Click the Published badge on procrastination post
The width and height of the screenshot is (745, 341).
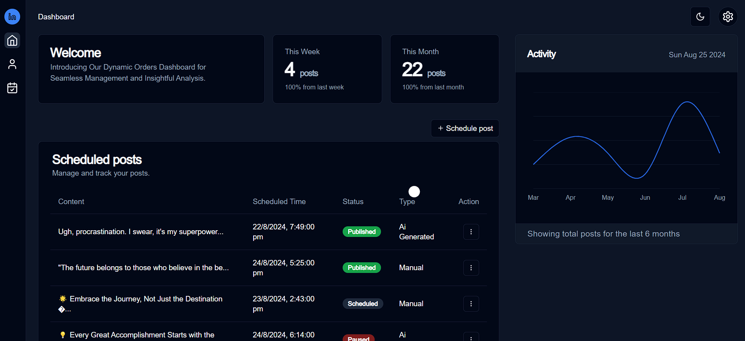[362, 232]
